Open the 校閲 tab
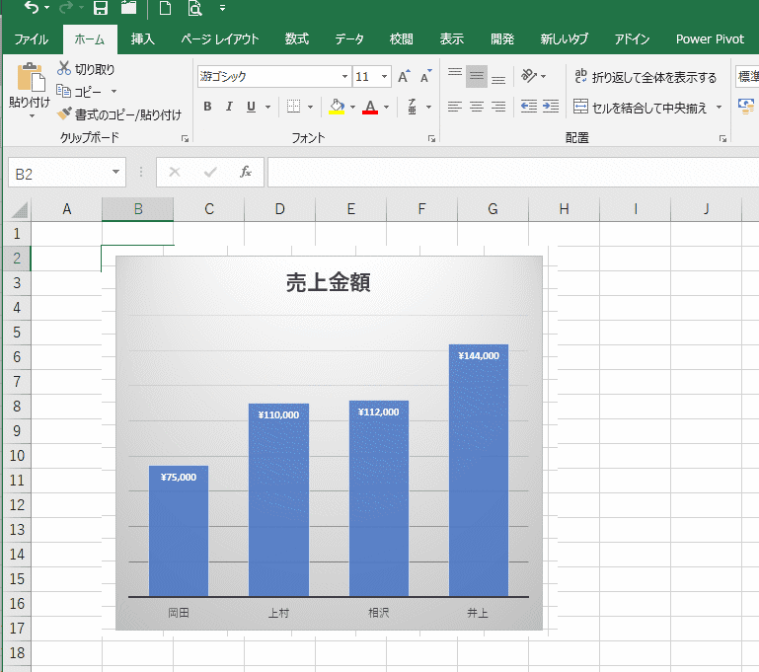The height and width of the screenshot is (672, 759). pos(402,39)
